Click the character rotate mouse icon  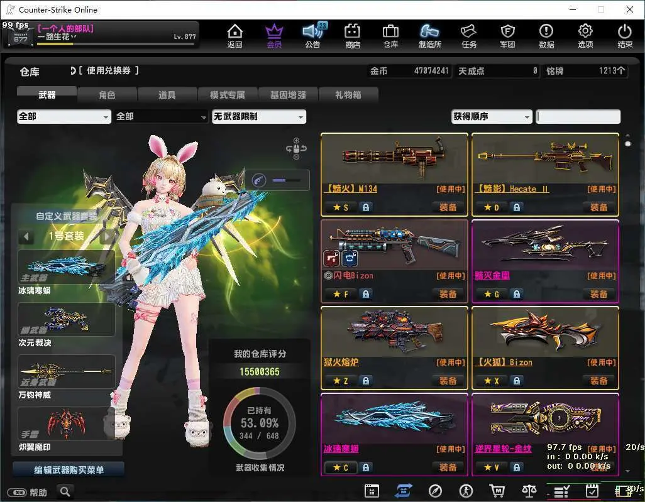click(296, 148)
